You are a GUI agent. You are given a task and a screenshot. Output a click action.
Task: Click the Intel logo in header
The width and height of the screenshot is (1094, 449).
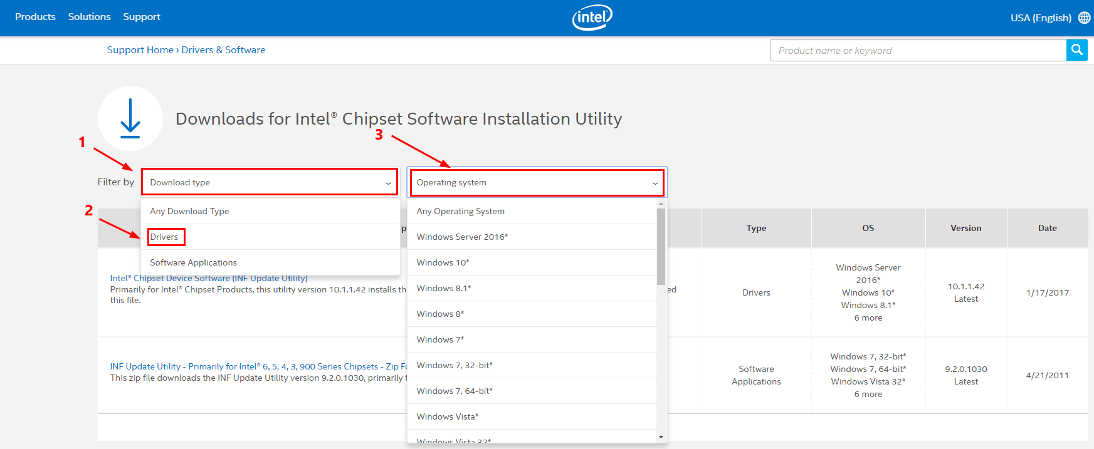592,18
